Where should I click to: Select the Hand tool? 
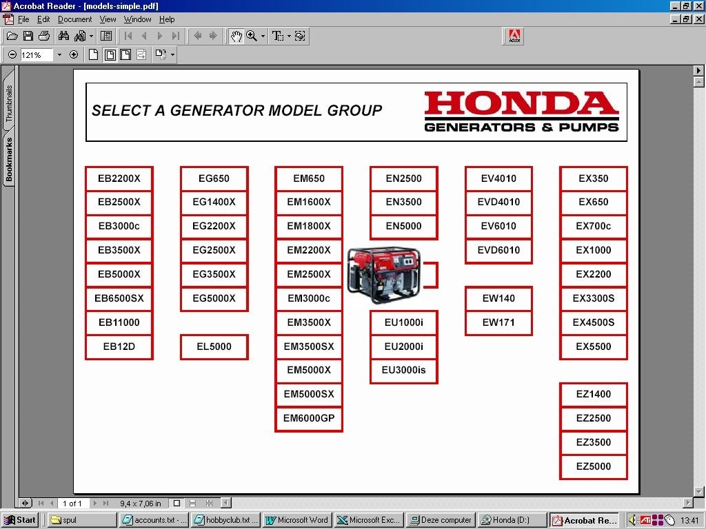236,36
